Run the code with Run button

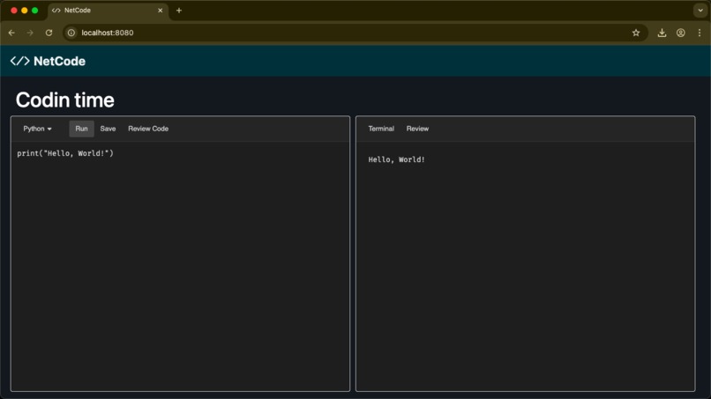(x=82, y=129)
